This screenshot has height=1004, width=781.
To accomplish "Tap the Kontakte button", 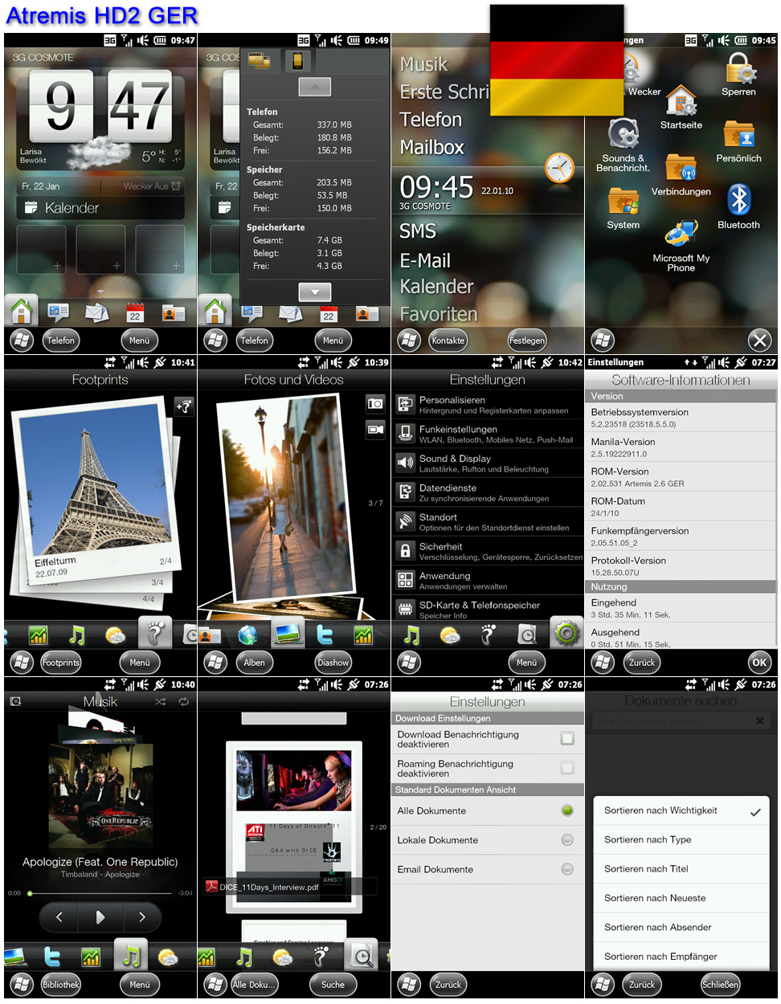I will tap(448, 341).
